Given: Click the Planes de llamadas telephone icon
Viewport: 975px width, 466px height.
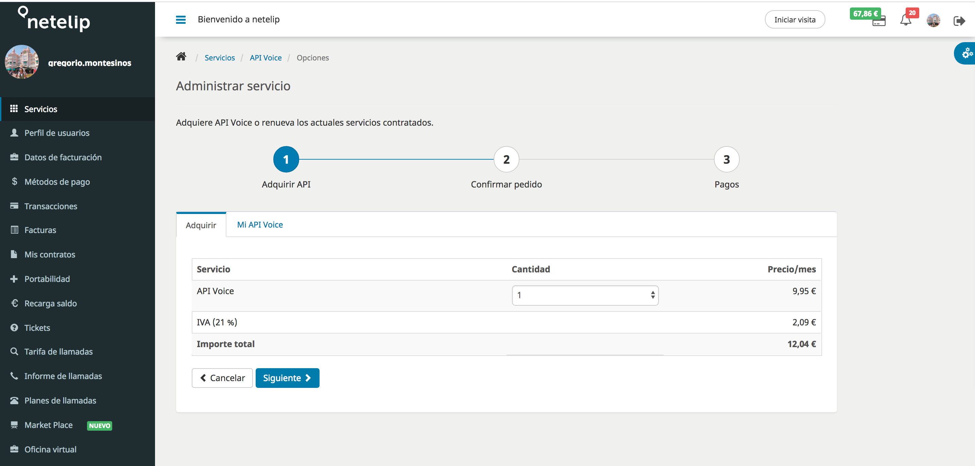Looking at the screenshot, I should (x=14, y=400).
